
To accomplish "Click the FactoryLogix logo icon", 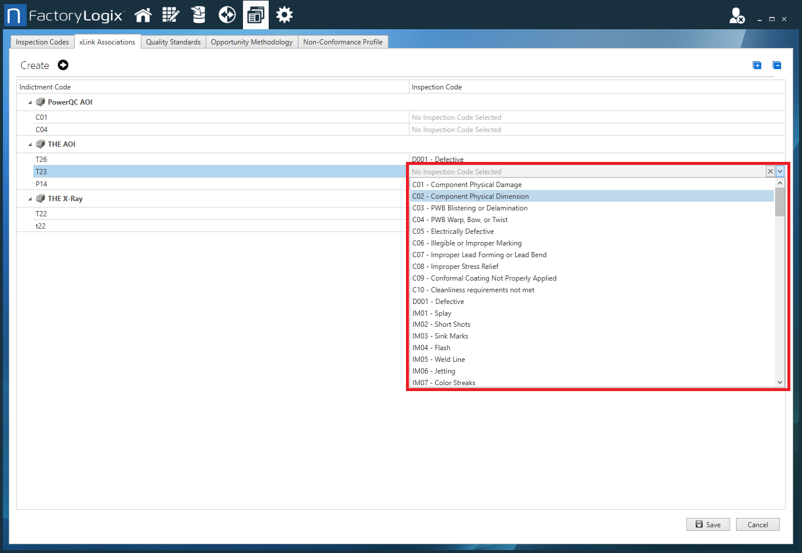I will (15, 15).
